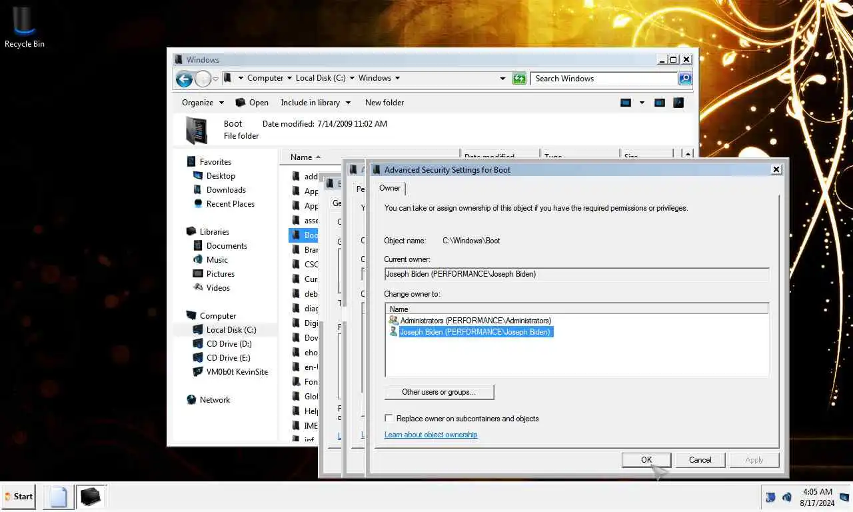Viewport: 853px width, 512px height.
Task: Click the folder icon beside 'eho' row
Action: pos(297,352)
